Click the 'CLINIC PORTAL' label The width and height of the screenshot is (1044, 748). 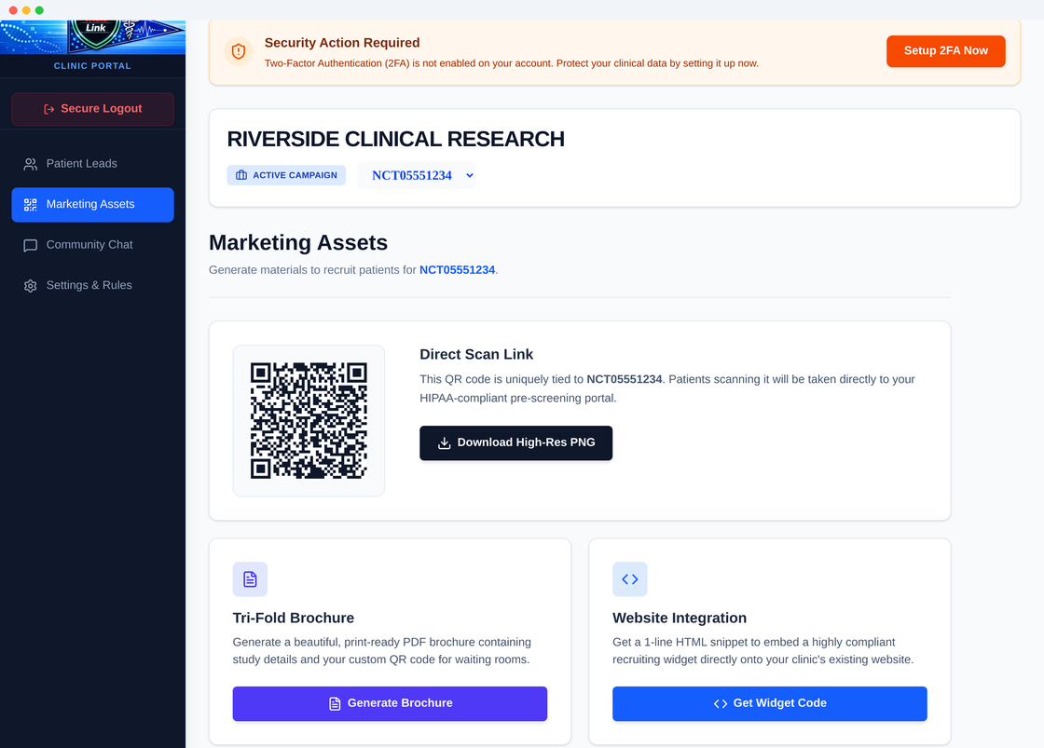92,66
